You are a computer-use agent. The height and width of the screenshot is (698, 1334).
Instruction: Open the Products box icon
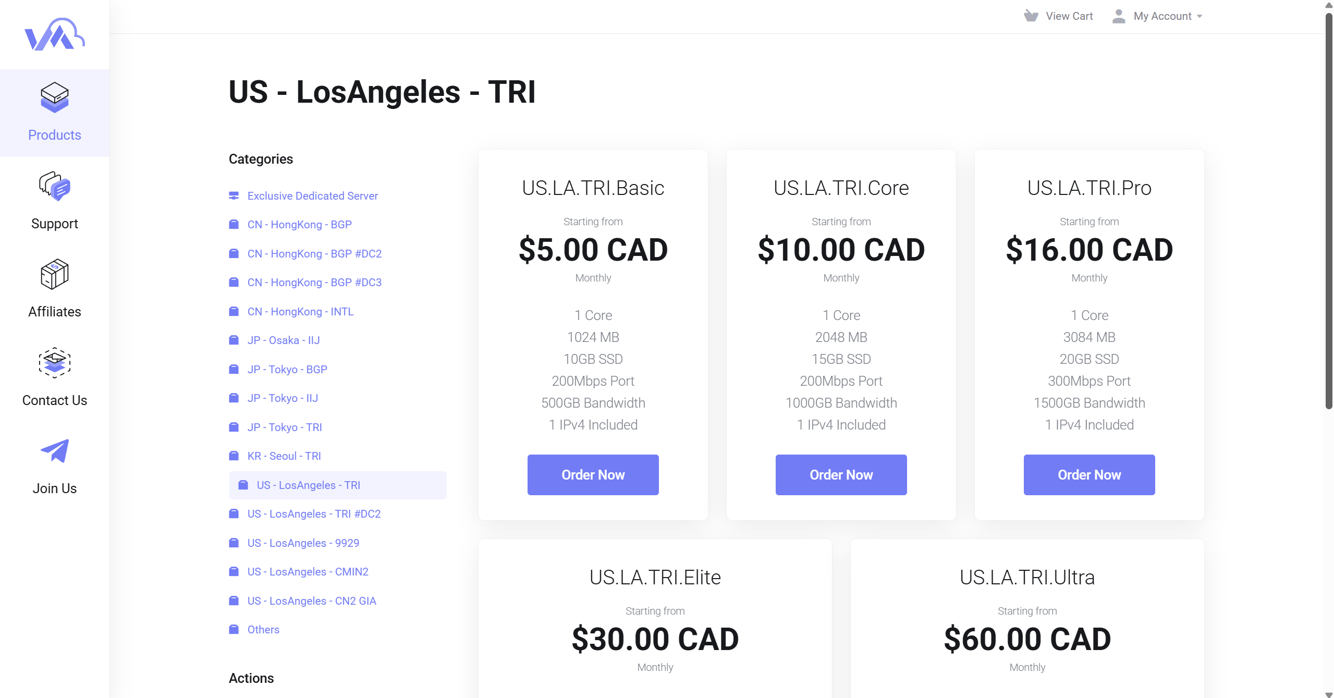tap(54, 97)
